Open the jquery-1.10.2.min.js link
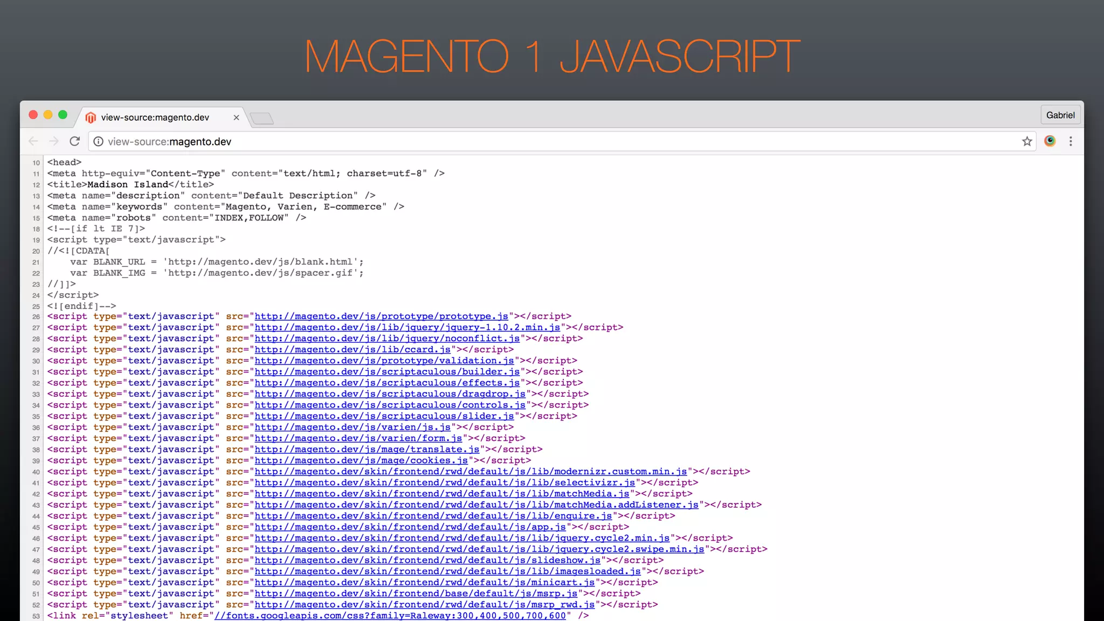 [408, 327]
